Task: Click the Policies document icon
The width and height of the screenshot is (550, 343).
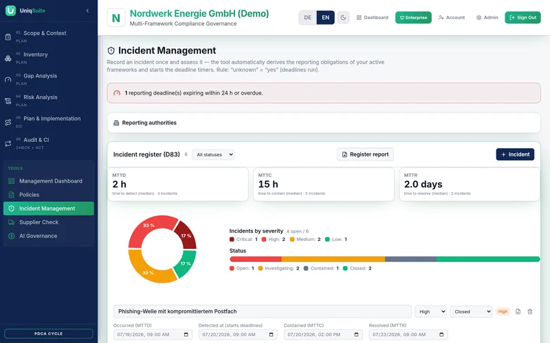Action: [12, 195]
